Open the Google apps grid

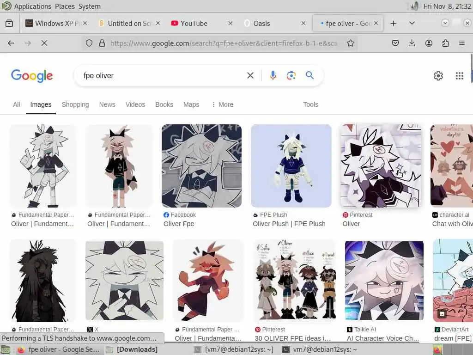[460, 76]
